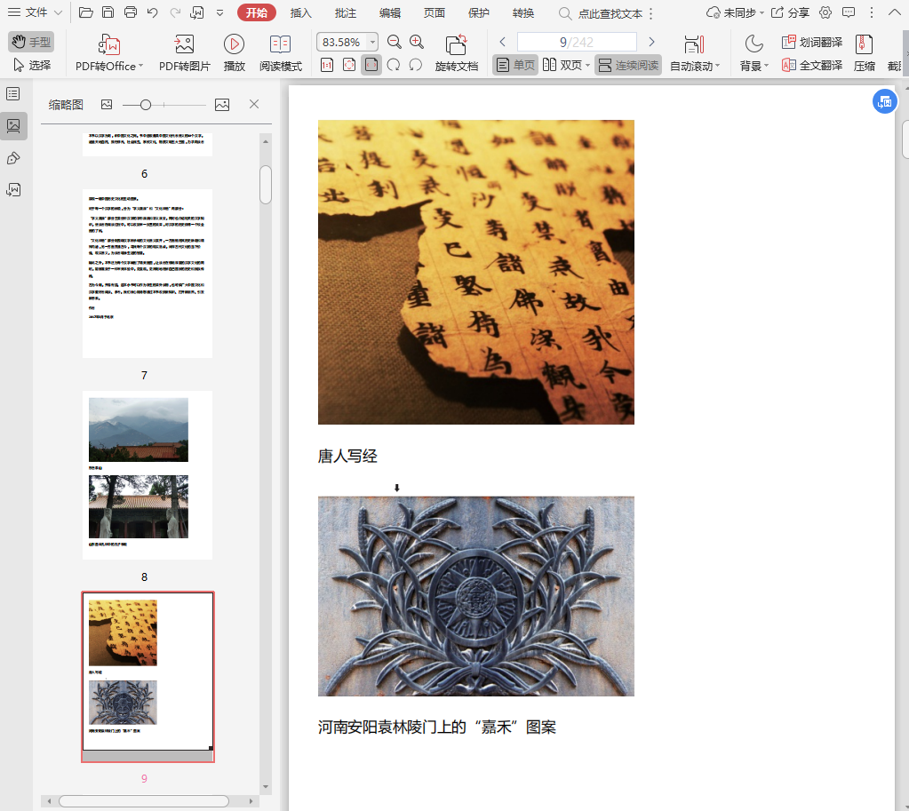This screenshot has height=811, width=909.
Task: Go to the next page arrow
Action: tap(651, 42)
